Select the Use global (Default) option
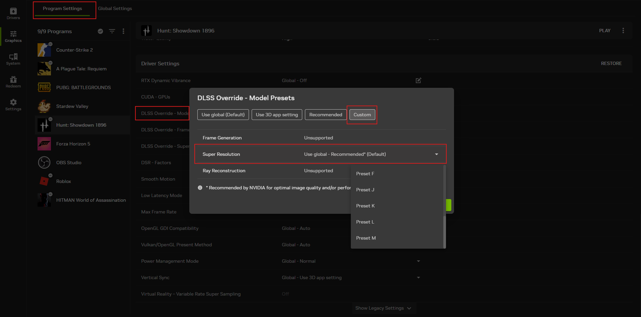This screenshot has height=317, width=641. (223, 115)
